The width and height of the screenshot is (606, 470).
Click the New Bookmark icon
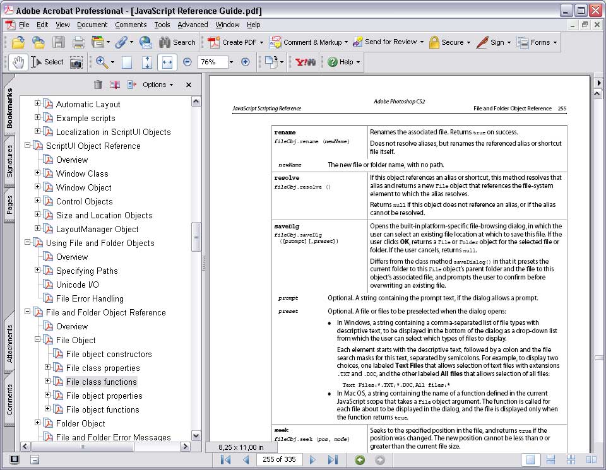click(x=115, y=84)
